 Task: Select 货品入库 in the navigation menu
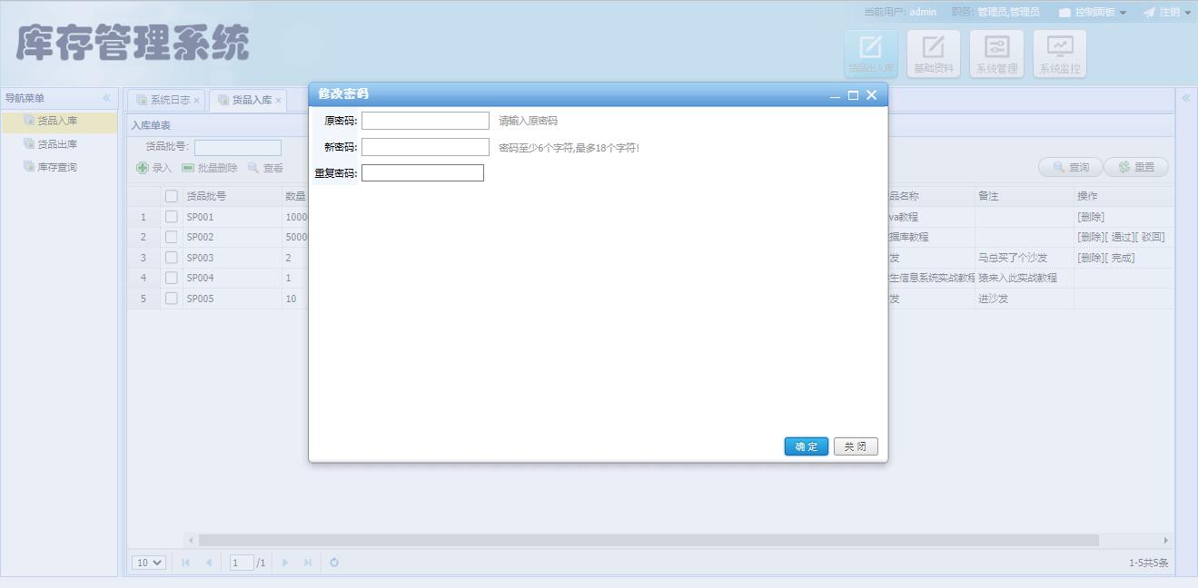tap(60, 121)
